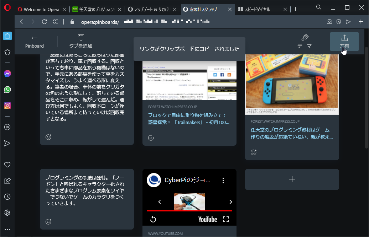This screenshot has width=369, height=237.
Task: Open the テーマ theme picker
Action: (x=305, y=40)
